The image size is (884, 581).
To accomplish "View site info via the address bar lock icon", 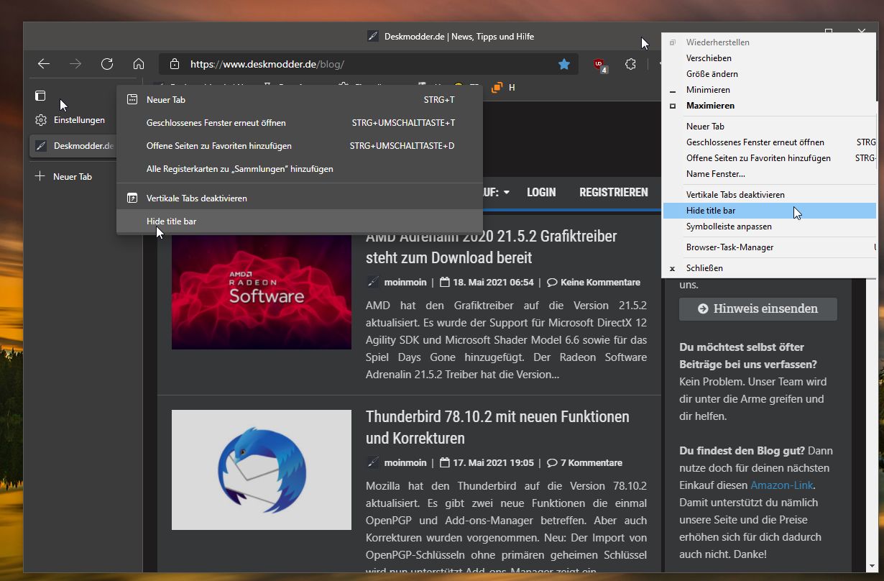I will coord(175,64).
